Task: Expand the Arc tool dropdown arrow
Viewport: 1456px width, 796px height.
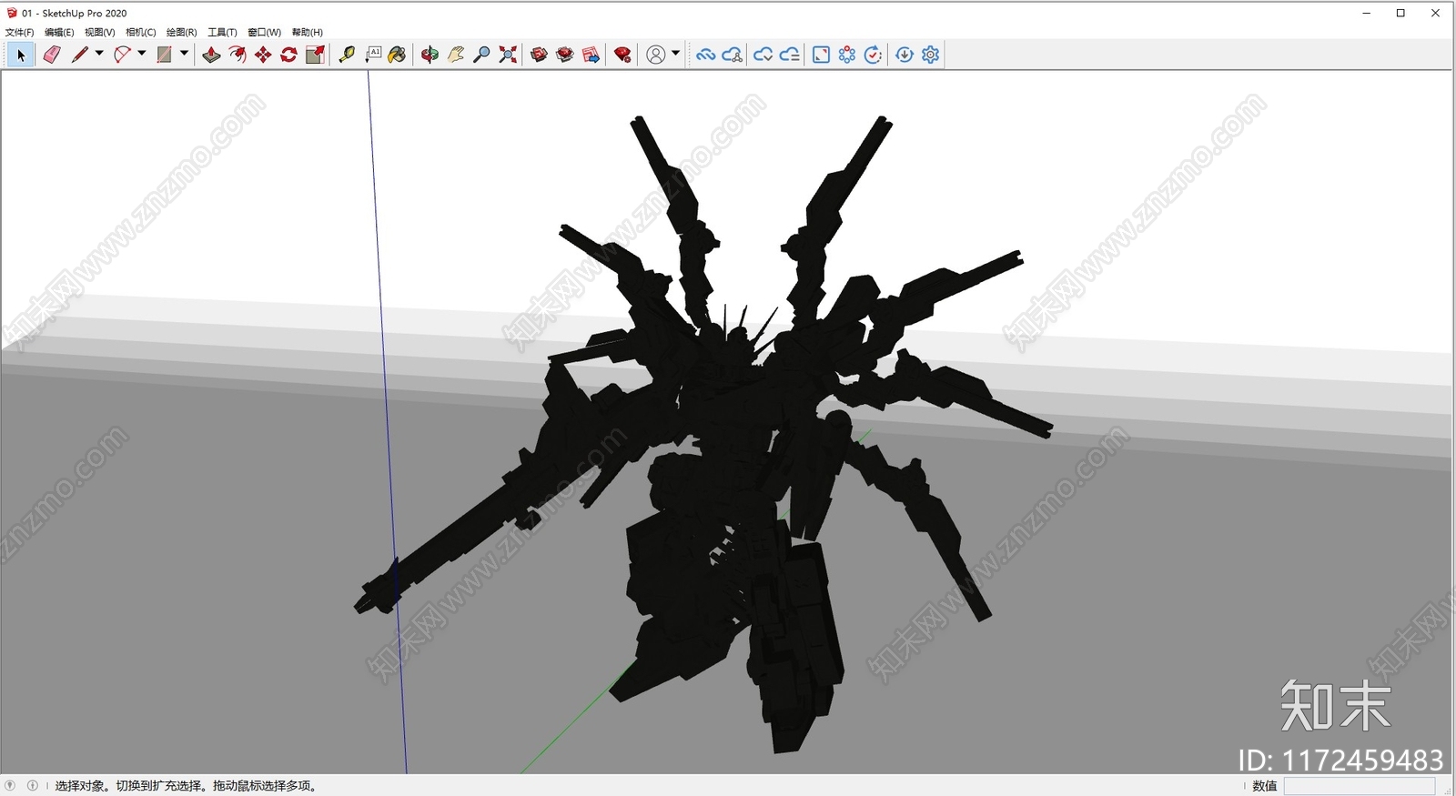Action: tap(141, 54)
